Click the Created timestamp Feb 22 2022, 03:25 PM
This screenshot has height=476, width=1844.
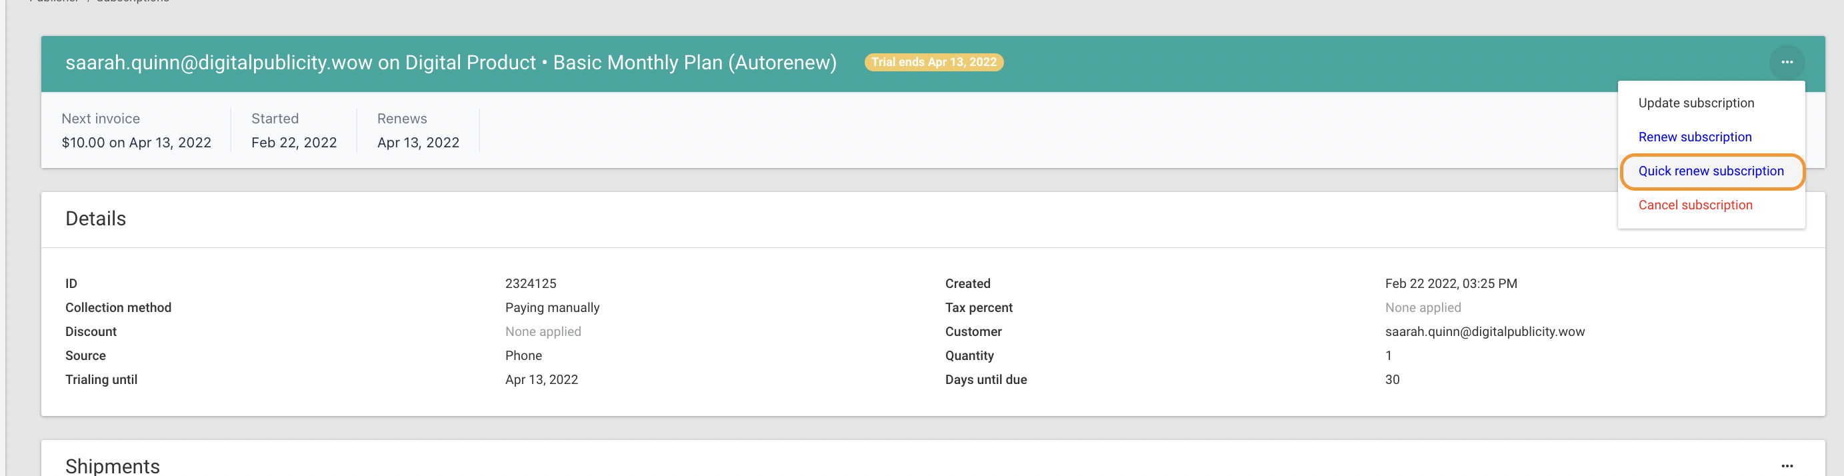click(x=1450, y=283)
